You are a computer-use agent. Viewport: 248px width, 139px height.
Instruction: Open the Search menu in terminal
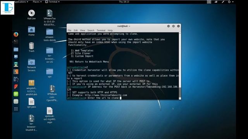tap(91, 30)
